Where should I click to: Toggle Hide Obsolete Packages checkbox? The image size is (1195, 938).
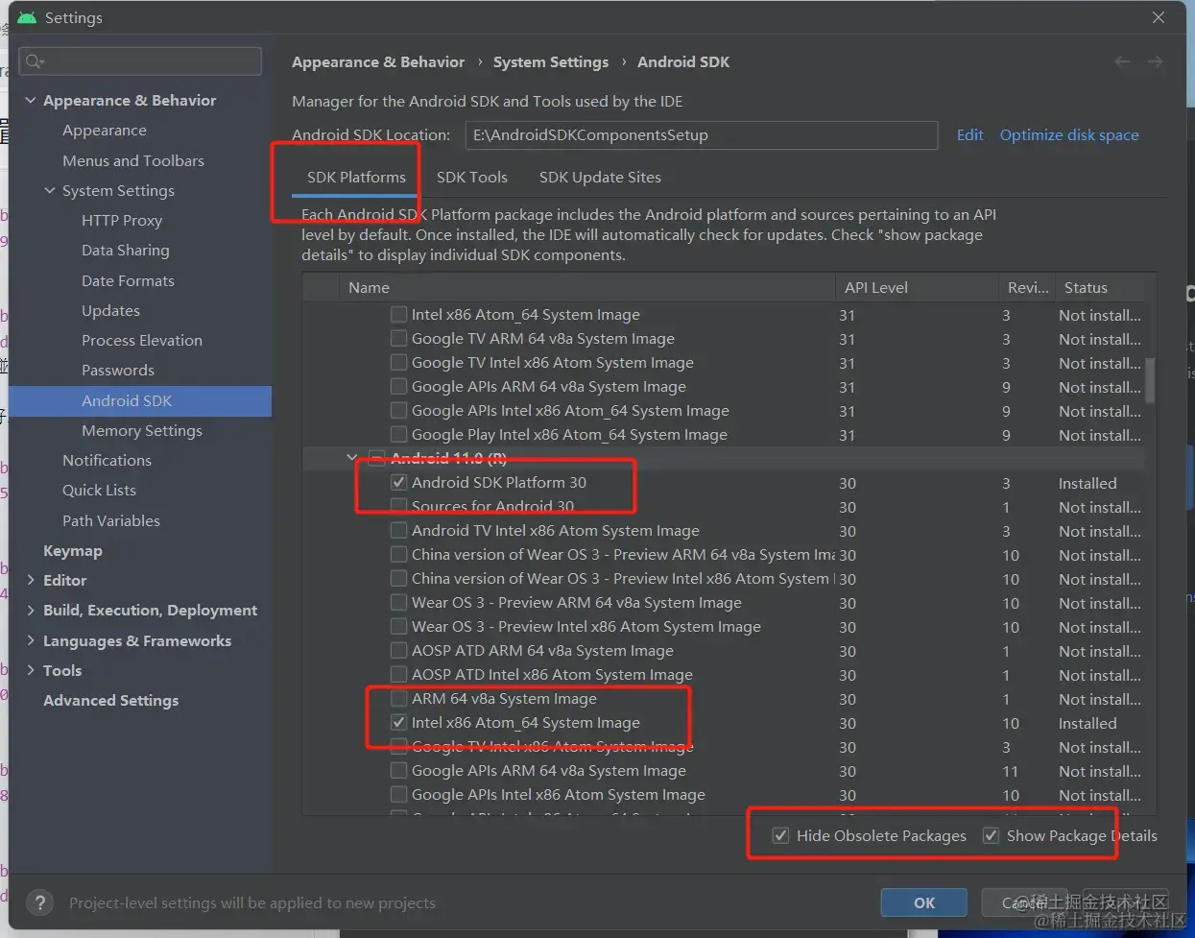tap(781, 836)
